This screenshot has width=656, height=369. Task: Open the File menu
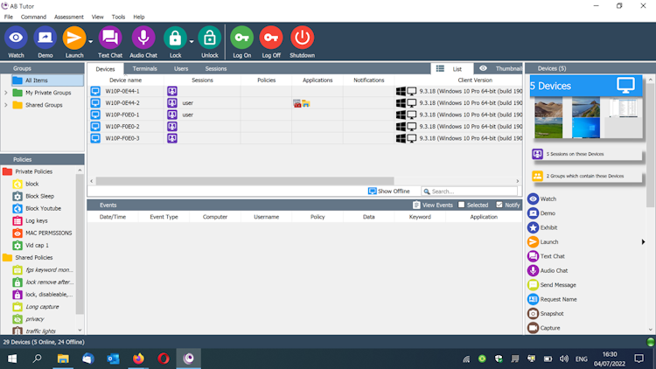point(9,17)
